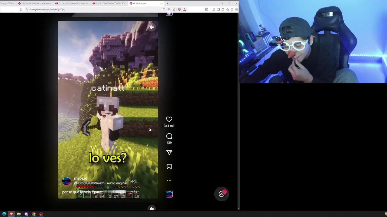Open the shaosxd username link

[x=80, y=178]
